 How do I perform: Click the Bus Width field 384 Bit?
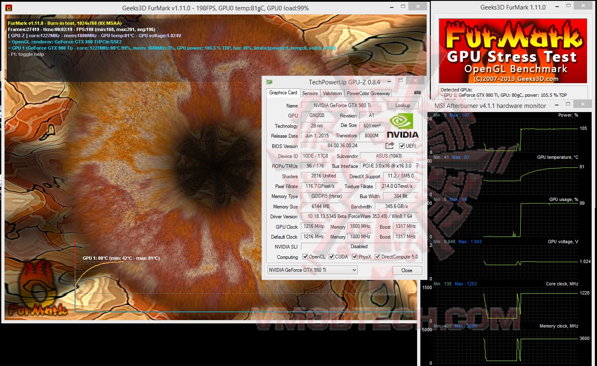400,196
